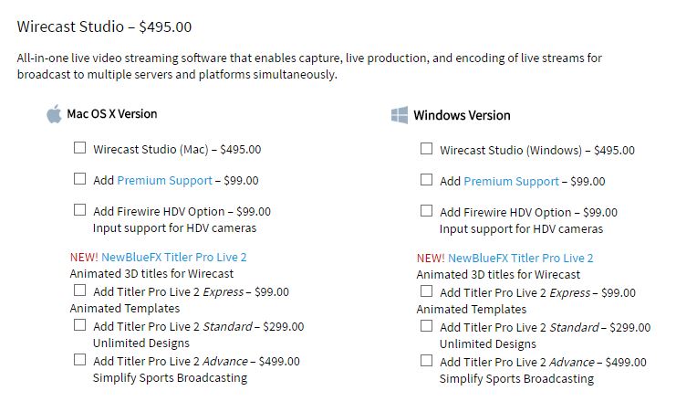The image size is (676, 412).
Task: Open Premium Support link in Windows column
Action: (511, 182)
